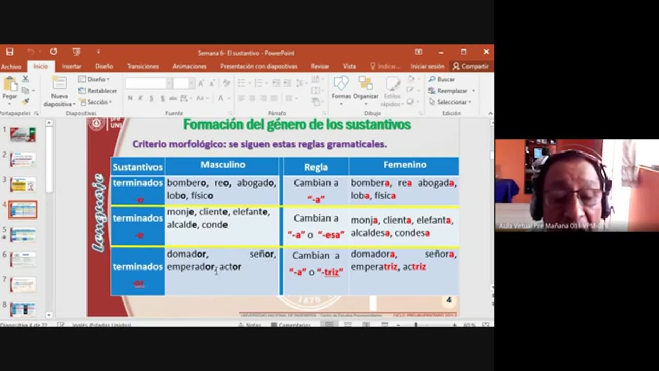Expand Nueva diapositiva dropdown arrow
Screen dimensions: 659x371
tap(74, 104)
